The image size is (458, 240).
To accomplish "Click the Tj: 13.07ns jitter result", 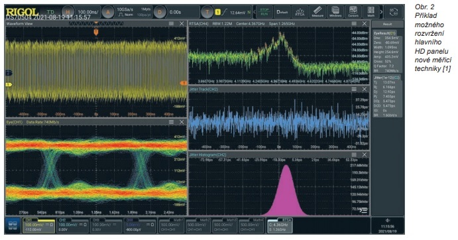I will pyautogui.click(x=384, y=82).
